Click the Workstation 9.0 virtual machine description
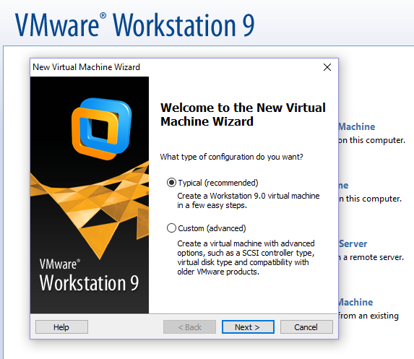The height and width of the screenshot is (359, 414). coord(249,200)
